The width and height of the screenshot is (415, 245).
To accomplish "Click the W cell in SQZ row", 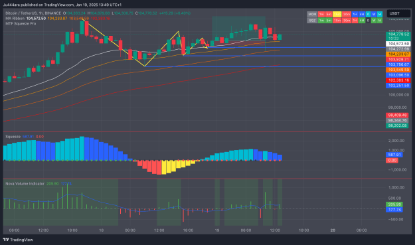I will (374, 21).
